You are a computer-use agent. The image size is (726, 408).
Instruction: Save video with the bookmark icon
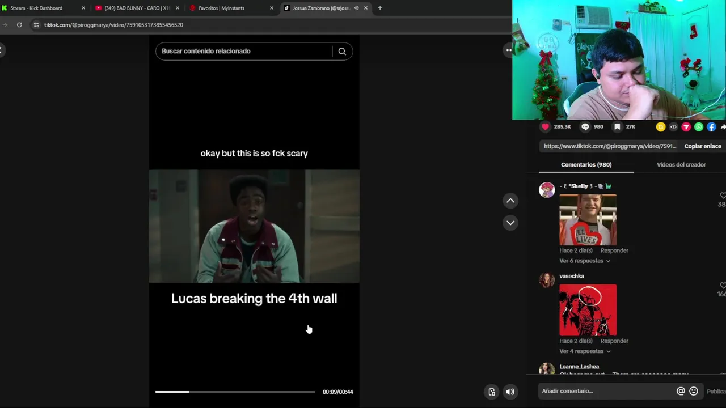[x=617, y=127]
